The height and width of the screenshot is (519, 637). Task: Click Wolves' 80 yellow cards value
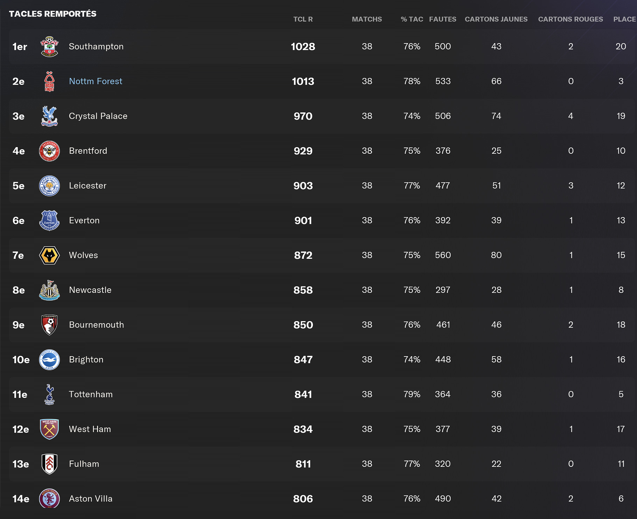pyautogui.click(x=496, y=255)
